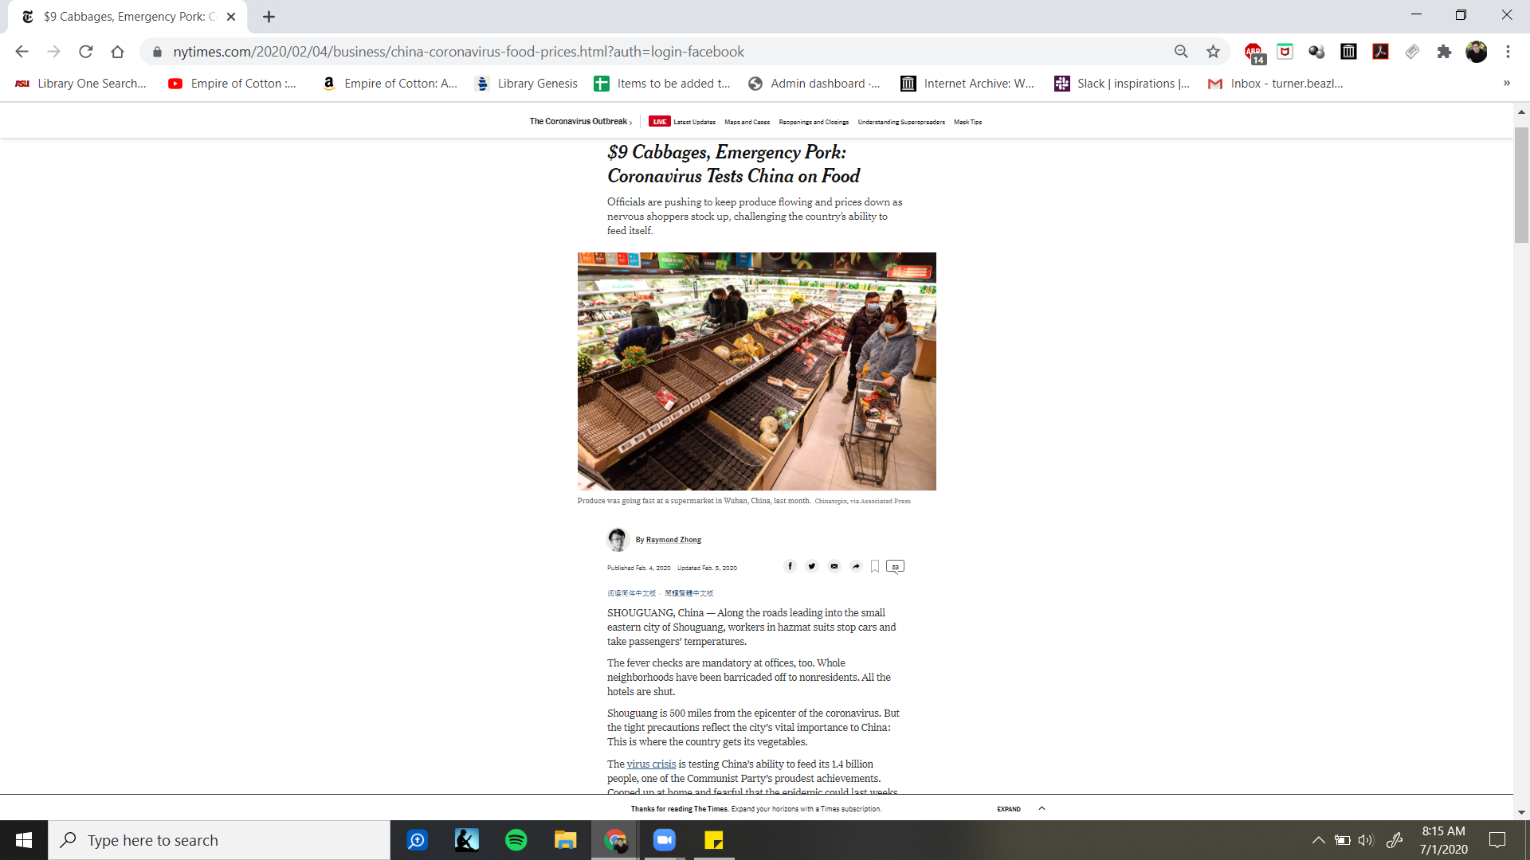Show more bookmarks with double chevron
Image resolution: width=1530 pixels, height=860 pixels.
pos(1506,83)
